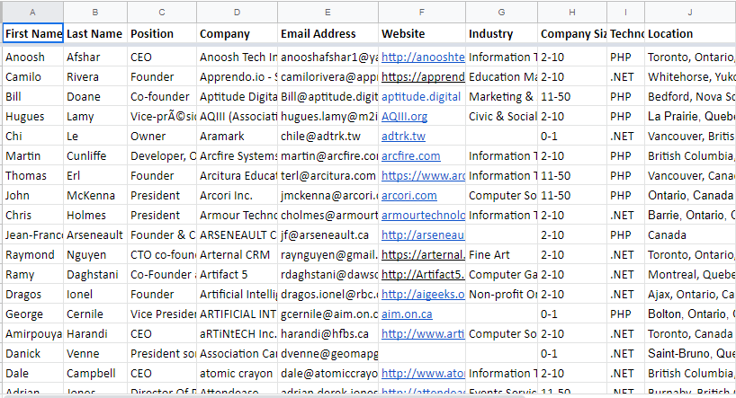
Task: Click the Email Address header cell
Action: click(328, 34)
